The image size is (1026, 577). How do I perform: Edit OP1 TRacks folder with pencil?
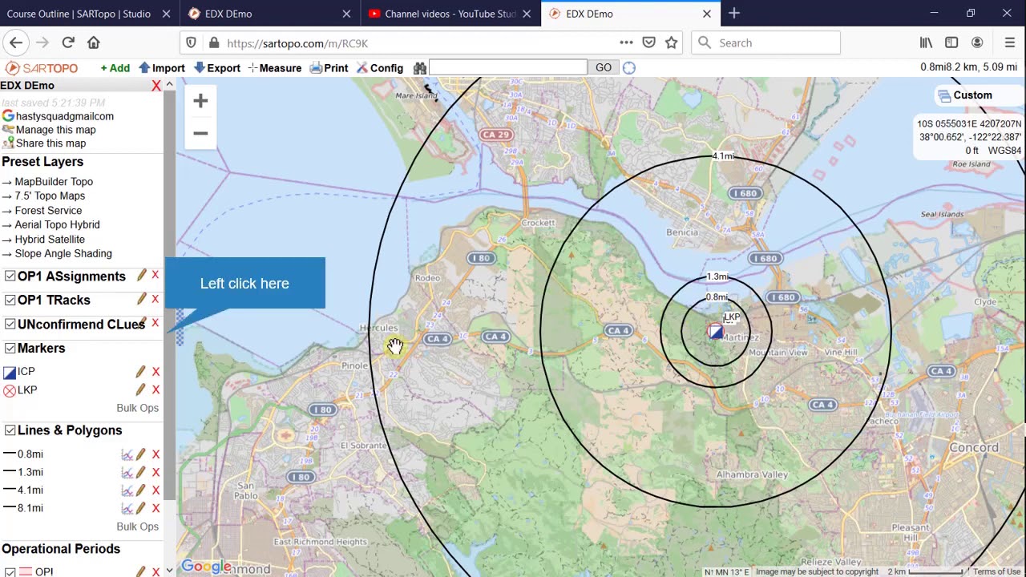coord(142,299)
